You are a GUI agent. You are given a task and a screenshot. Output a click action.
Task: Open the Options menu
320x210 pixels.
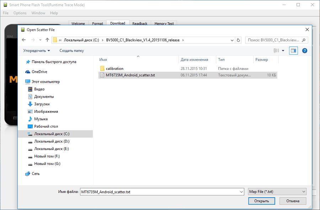tap(20, 13)
